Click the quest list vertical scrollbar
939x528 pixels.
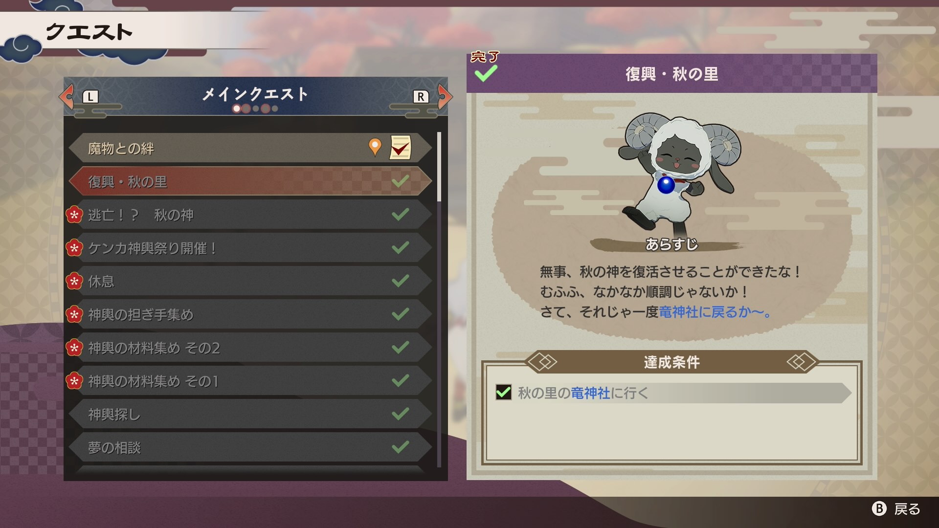(x=439, y=299)
